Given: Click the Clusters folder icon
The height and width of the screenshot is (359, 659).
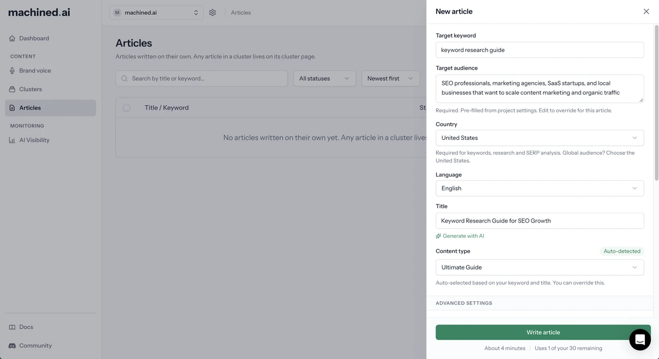Looking at the screenshot, I should pyautogui.click(x=12, y=89).
